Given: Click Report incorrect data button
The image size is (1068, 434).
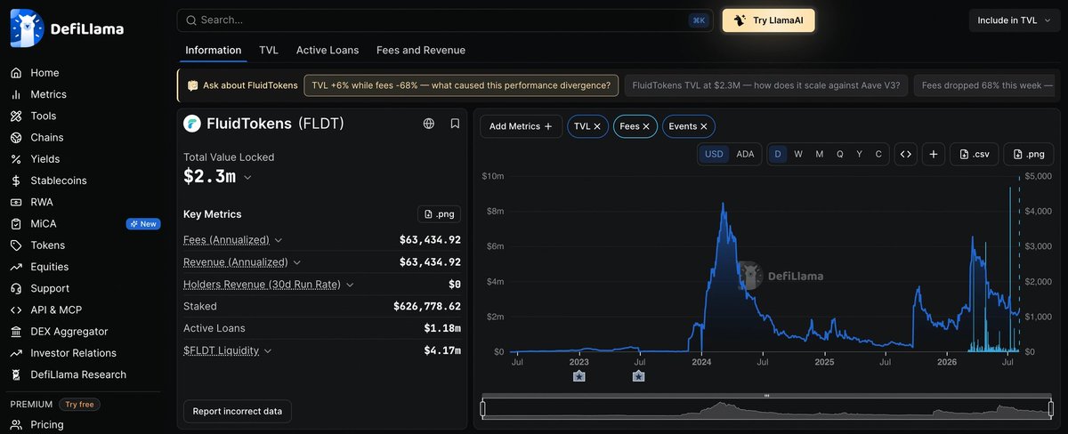Looking at the screenshot, I should coord(237,411).
